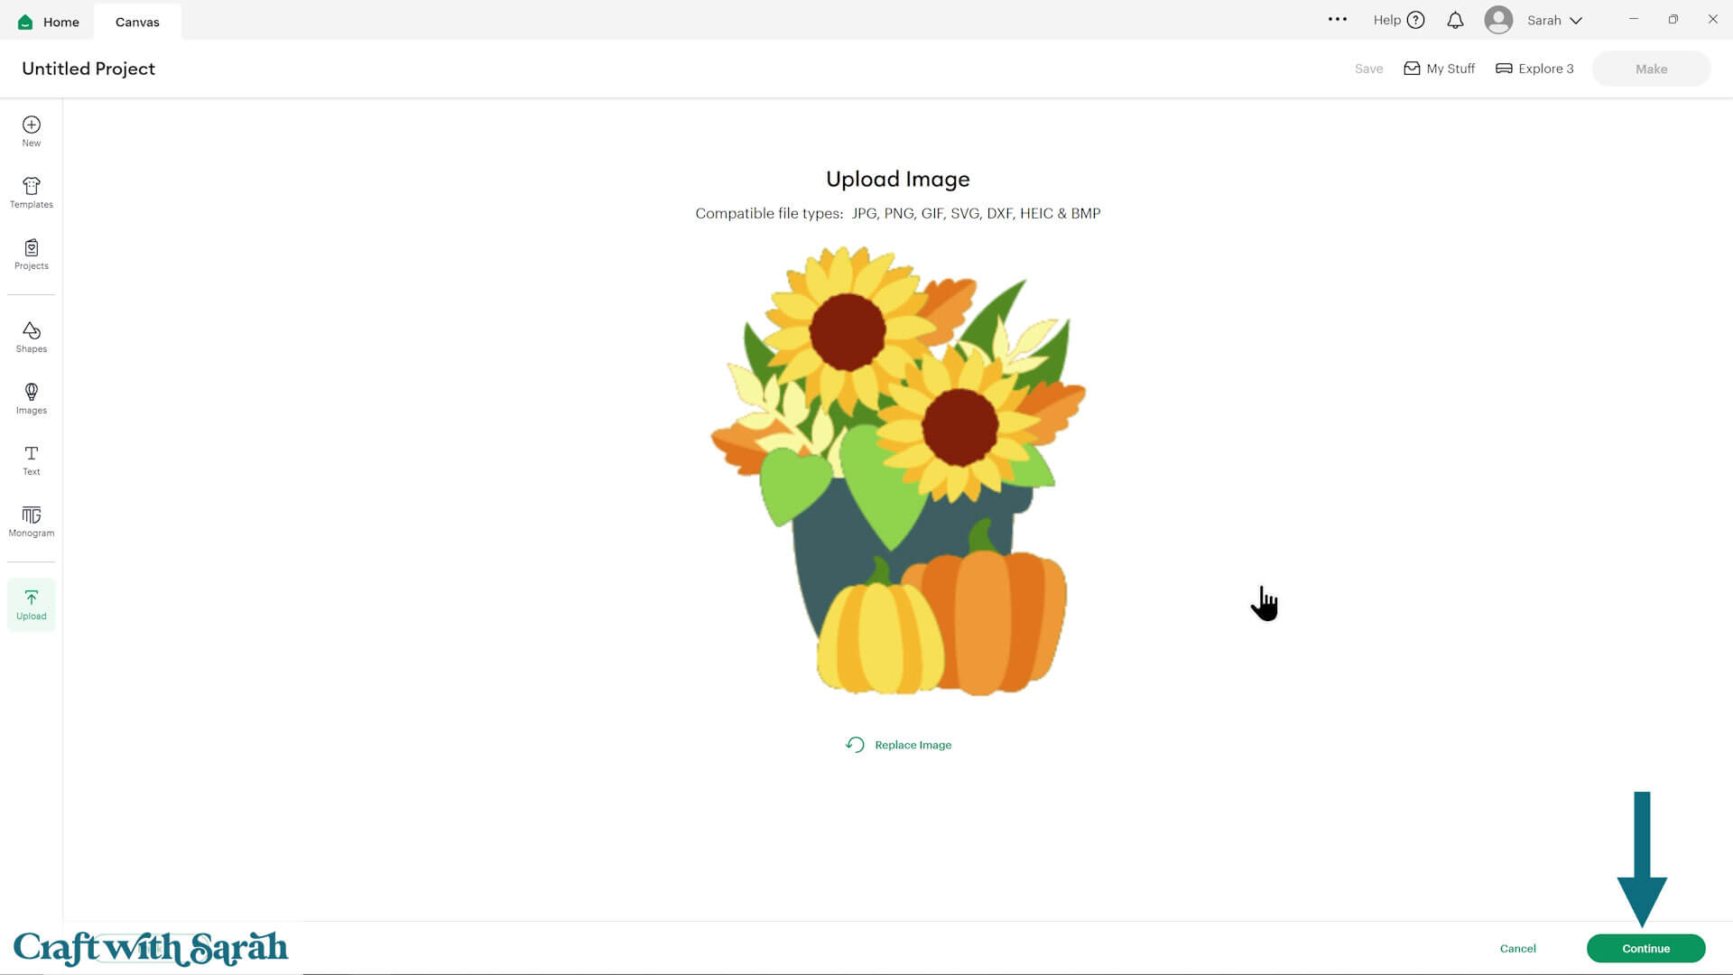Open the Monogram tool
Viewport: 1733px width, 975px height.
coord(32,521)
